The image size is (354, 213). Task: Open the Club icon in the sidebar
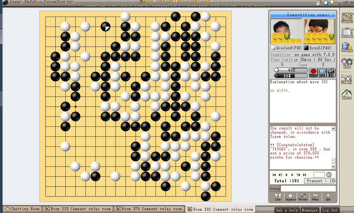coord(347,63)
